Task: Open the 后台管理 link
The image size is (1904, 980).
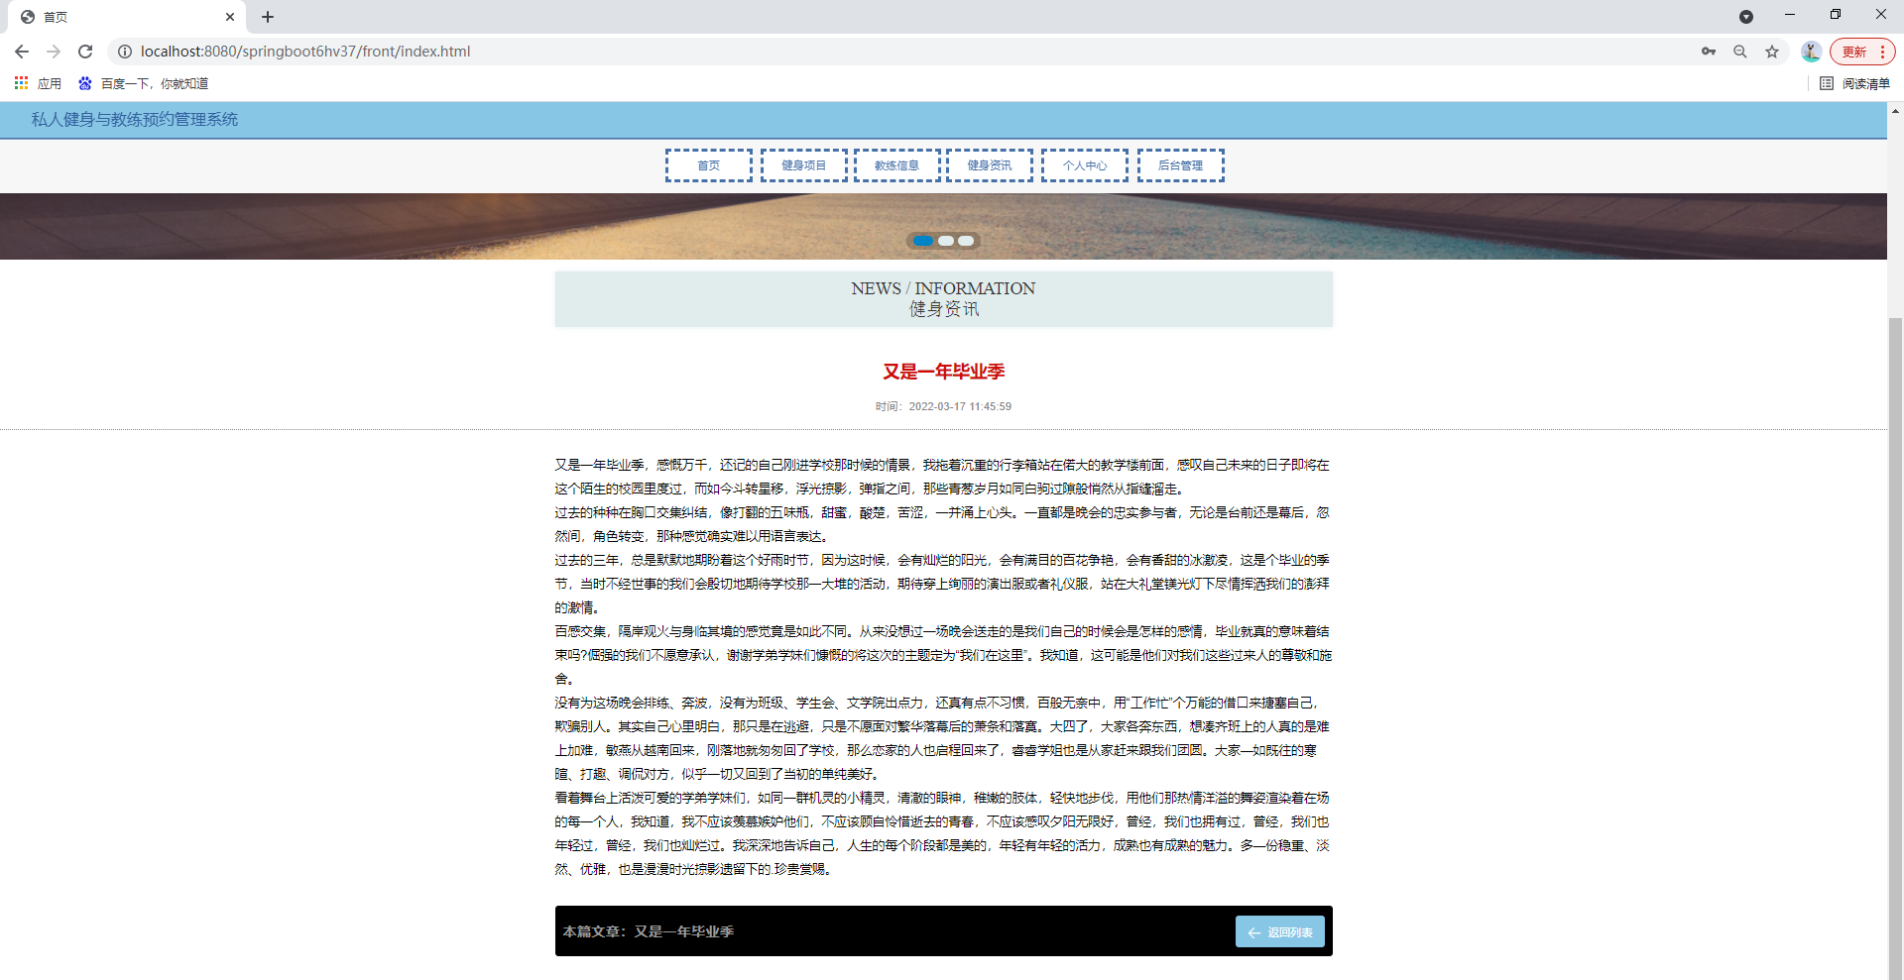Action: click(1179, 164)
